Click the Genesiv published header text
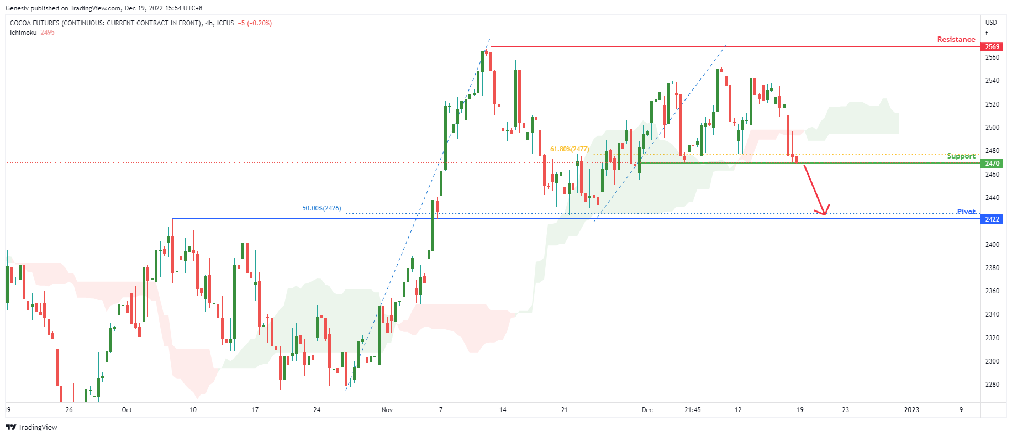This screenshot has height=437, width=1012. coord(104,8)
